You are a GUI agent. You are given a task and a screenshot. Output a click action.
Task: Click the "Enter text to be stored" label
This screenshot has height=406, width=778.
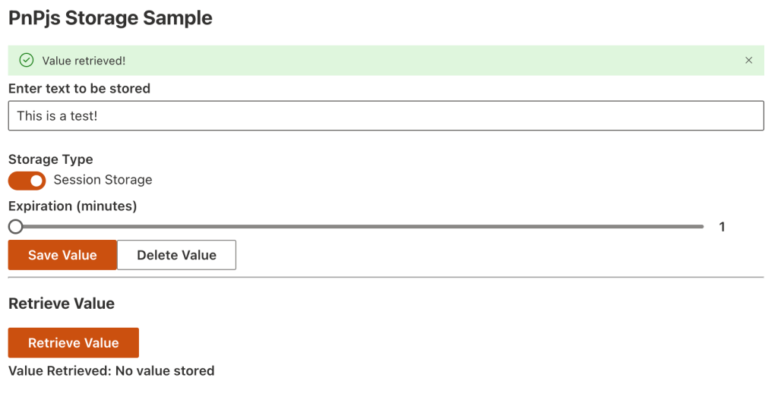[79, 89]
